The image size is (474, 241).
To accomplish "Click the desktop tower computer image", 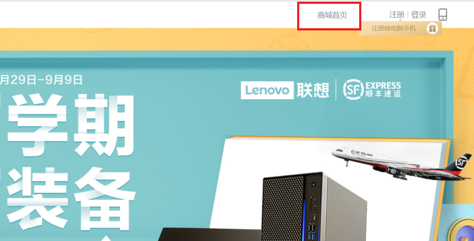I will click(314, 208).
